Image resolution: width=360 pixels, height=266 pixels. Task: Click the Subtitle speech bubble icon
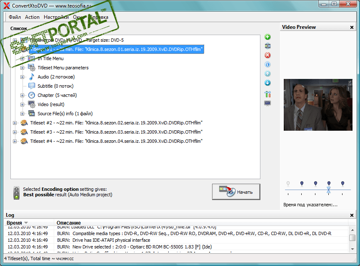(x=31, y=86)
